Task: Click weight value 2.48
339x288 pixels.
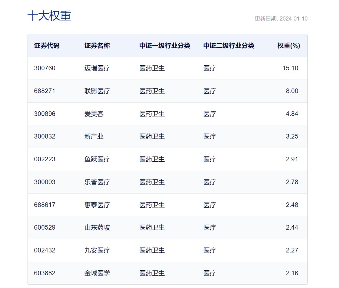Action: [x=292, y=205]
